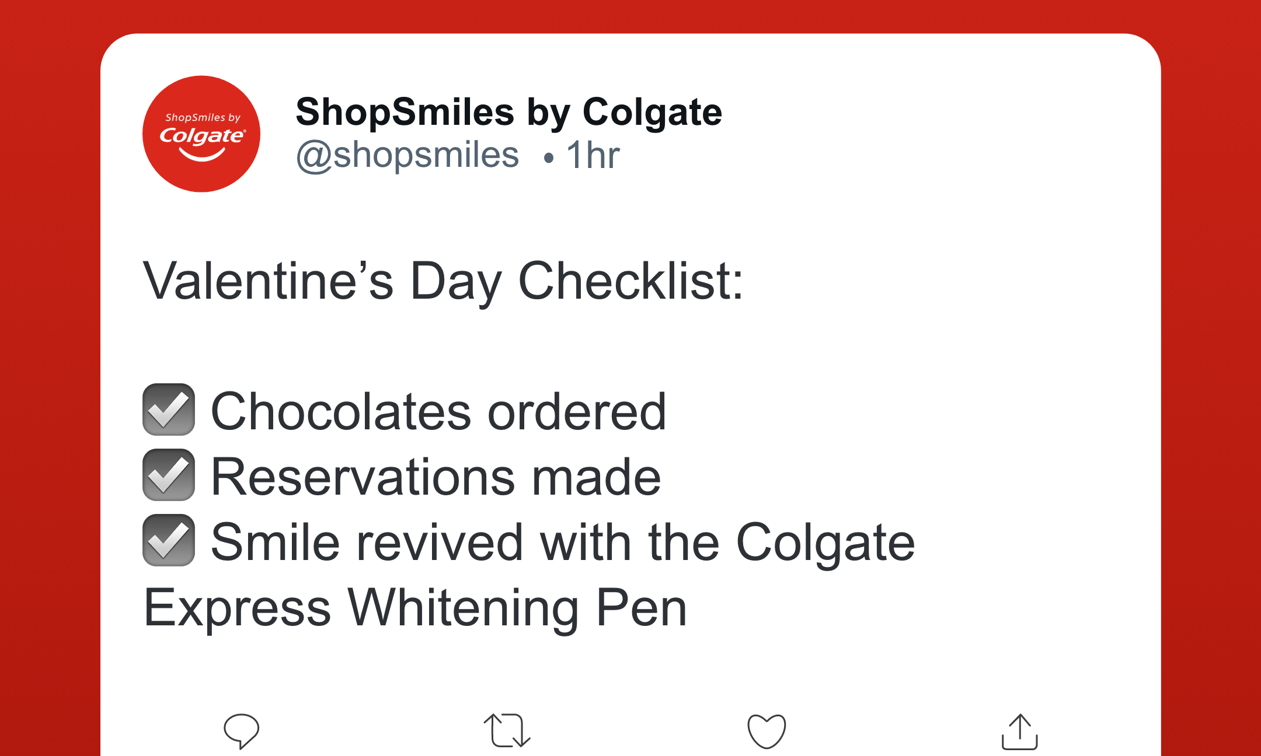Open the Colgate profile avatar

[201, 134]
